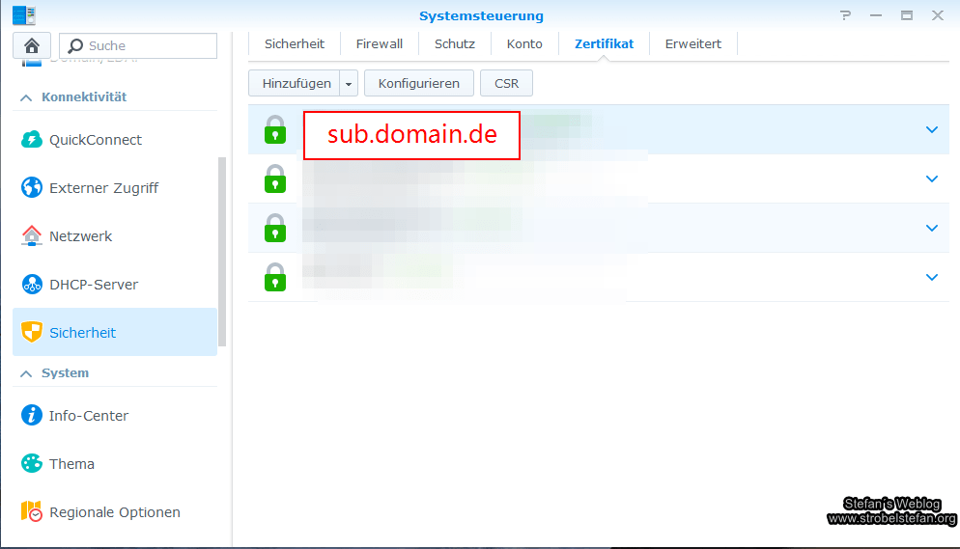Open DHCP-Server icon
Image resolution: width=960 pixels, height=549 pixels.
[x=31, y=285]
